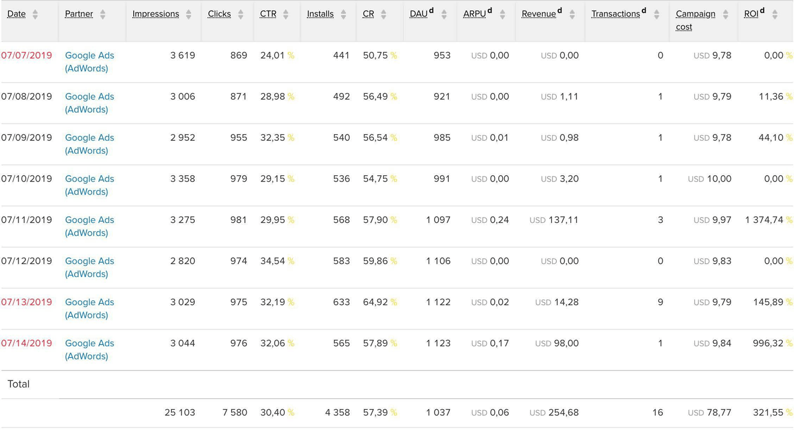Click the CR column header label
This screenshot has width=796, height=430.
(368, 14)
